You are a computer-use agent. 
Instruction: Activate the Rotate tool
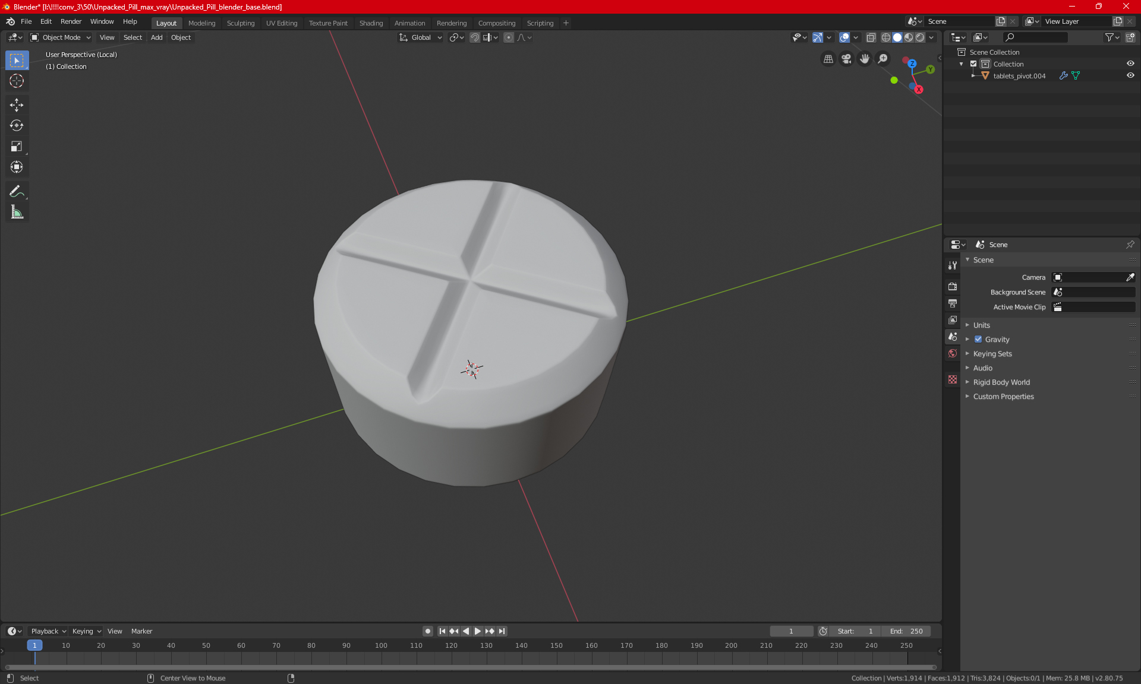point(17,125)
